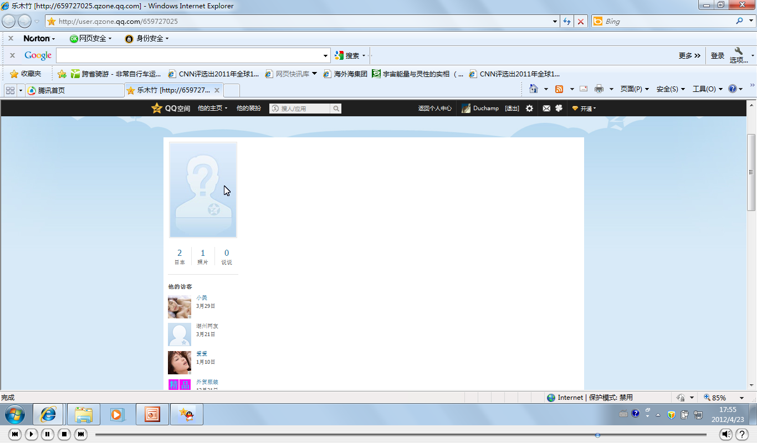Click the Read Mail icon in command bar
Image resolution: width=757 pixels, height=443 pixels.
click(x=584, y=89)
